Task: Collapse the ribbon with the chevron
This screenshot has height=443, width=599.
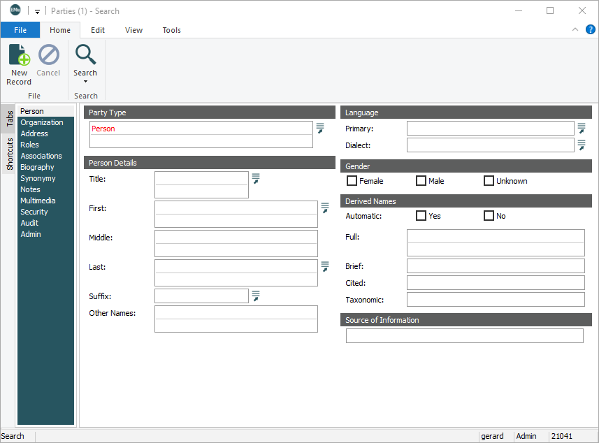Action: [575, 29]
